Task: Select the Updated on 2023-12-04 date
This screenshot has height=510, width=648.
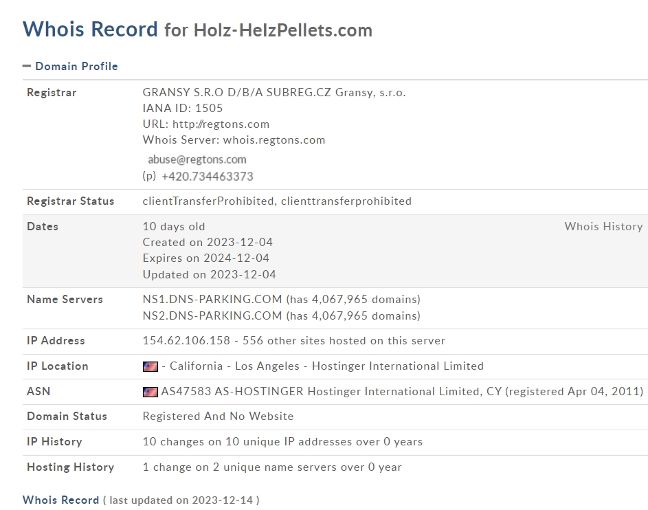Action: [x=209, y=275]
